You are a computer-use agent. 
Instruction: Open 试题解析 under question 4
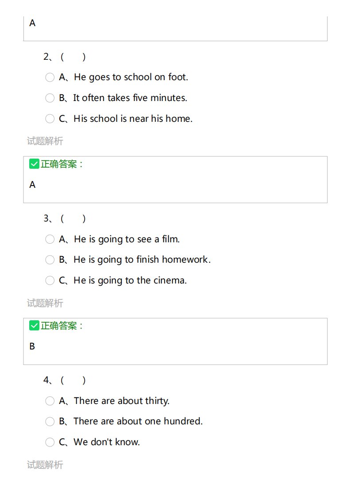[45, 465]
